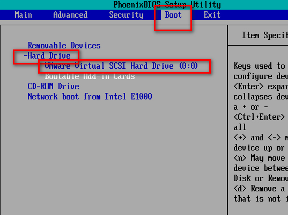
Task: Collapse the Hard Drive group minus sign
Action: [x=26, y=55]
